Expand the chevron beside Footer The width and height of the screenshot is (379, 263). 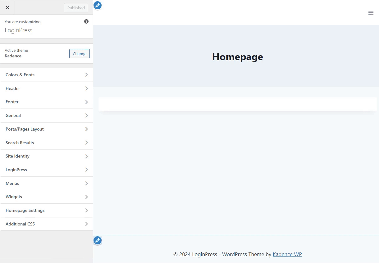coord(86,102)
